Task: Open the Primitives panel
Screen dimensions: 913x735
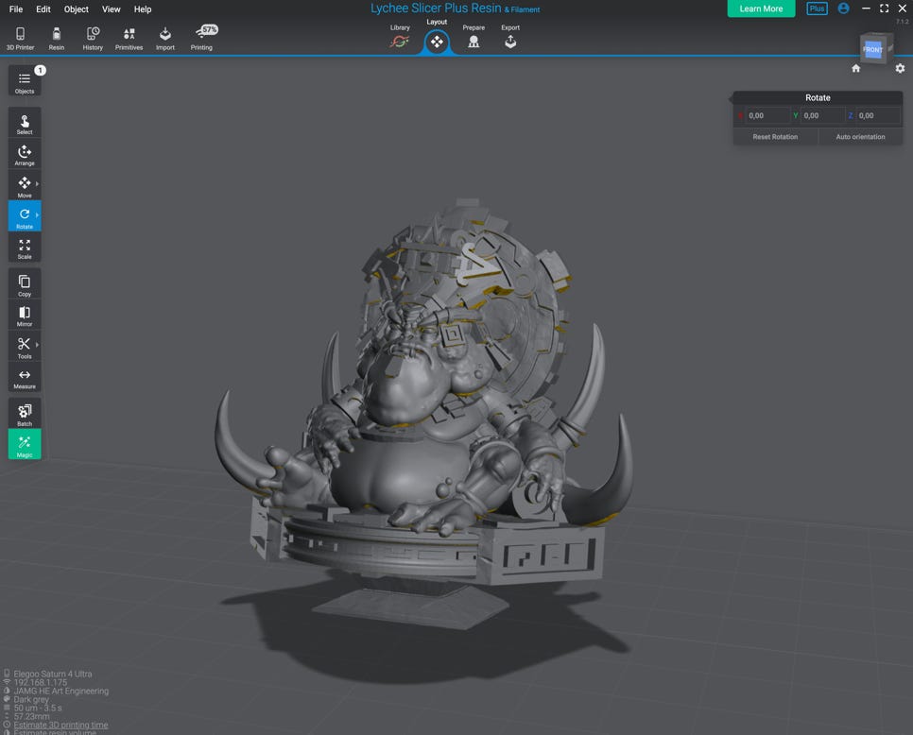Action: click(x=129, y=38)
